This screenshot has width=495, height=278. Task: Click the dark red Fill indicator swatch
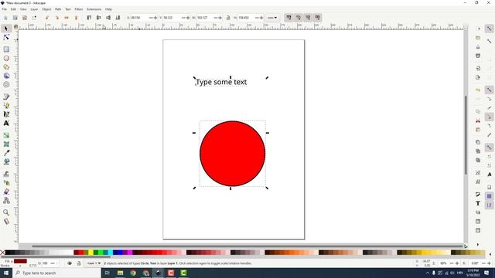20,261
